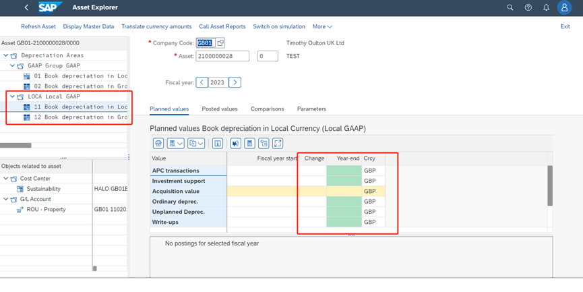Click Display Master Data button
Screen dimensions: 583x292
pyautogui.click(x=88, y=26)
